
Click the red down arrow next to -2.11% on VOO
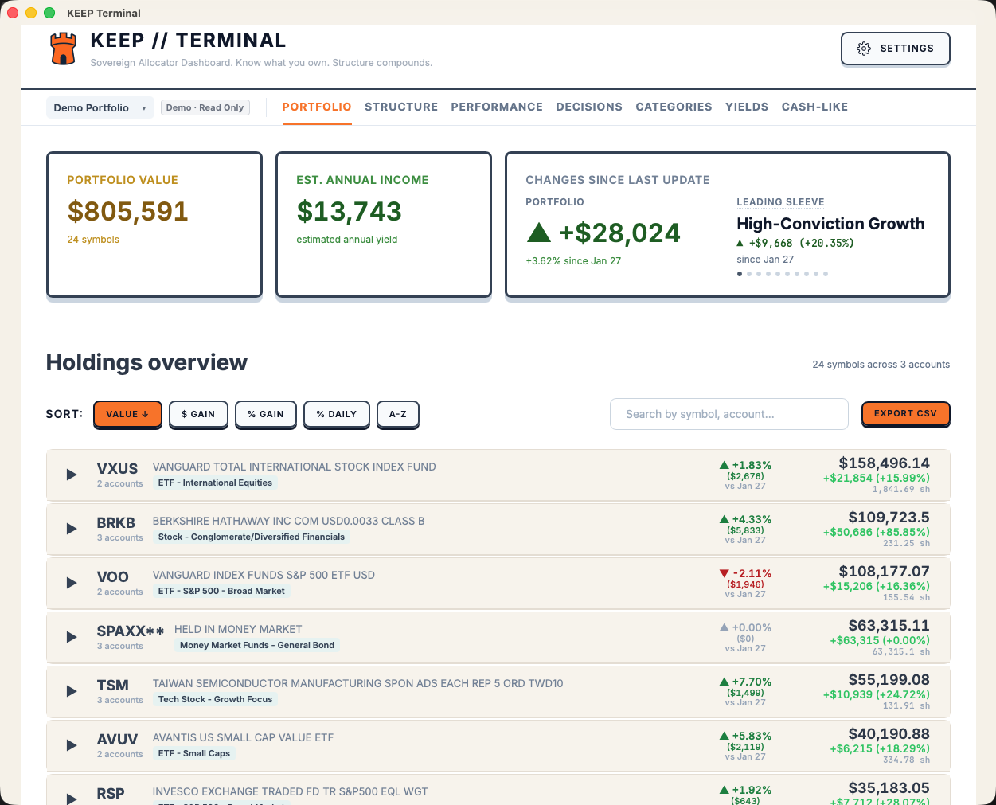[725, 573]
